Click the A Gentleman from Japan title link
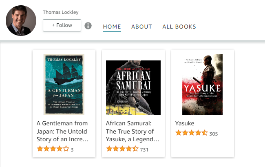265x167 pixels. pos(63,131)
